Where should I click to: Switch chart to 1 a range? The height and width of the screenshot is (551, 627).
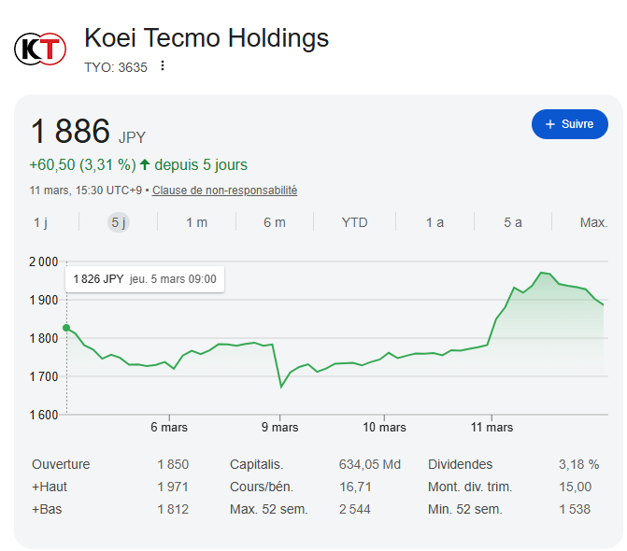pyautogui.click(x=435, y=222)
